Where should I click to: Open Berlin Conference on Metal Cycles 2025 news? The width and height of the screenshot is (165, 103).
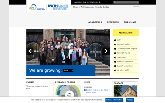97,91
